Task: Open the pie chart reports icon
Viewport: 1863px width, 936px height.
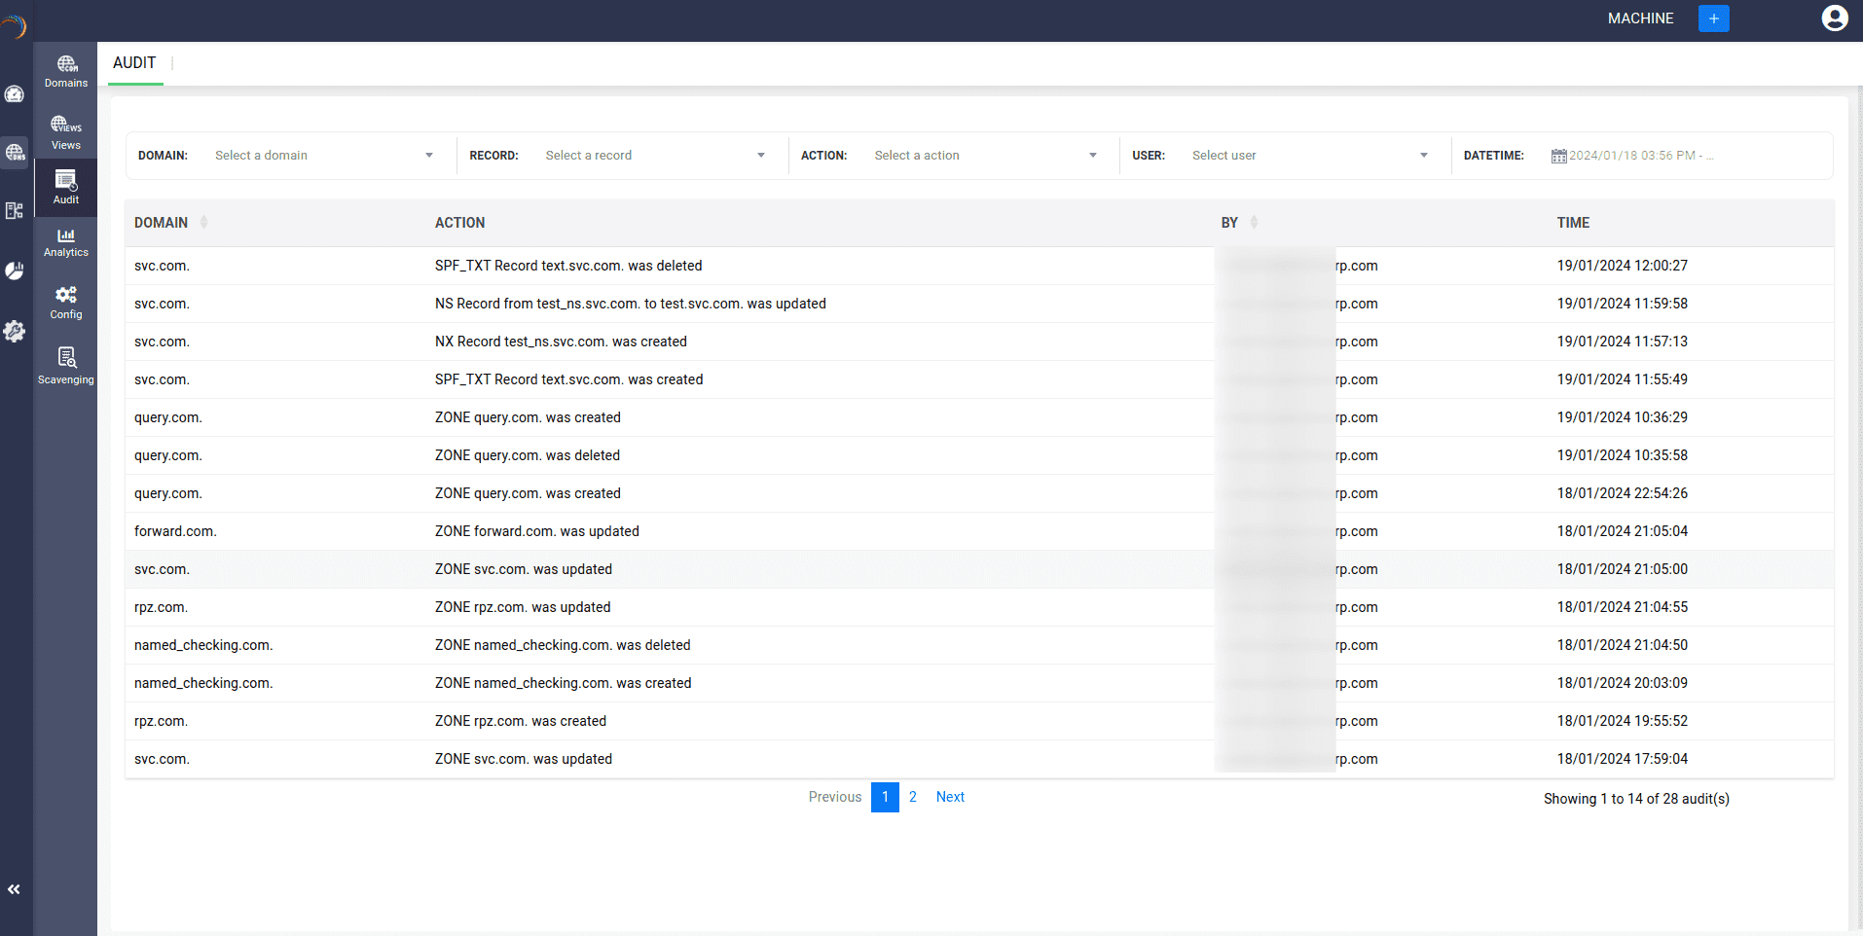Action: tap(15, 270)
